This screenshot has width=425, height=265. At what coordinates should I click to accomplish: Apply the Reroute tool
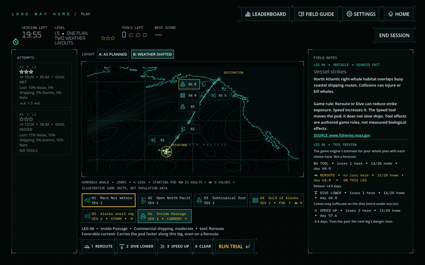click(x=98, y=247)
